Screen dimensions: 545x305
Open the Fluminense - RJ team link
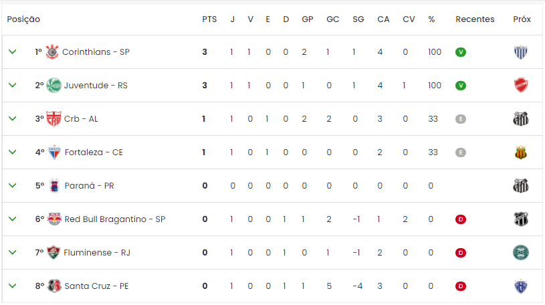(97, 252)
